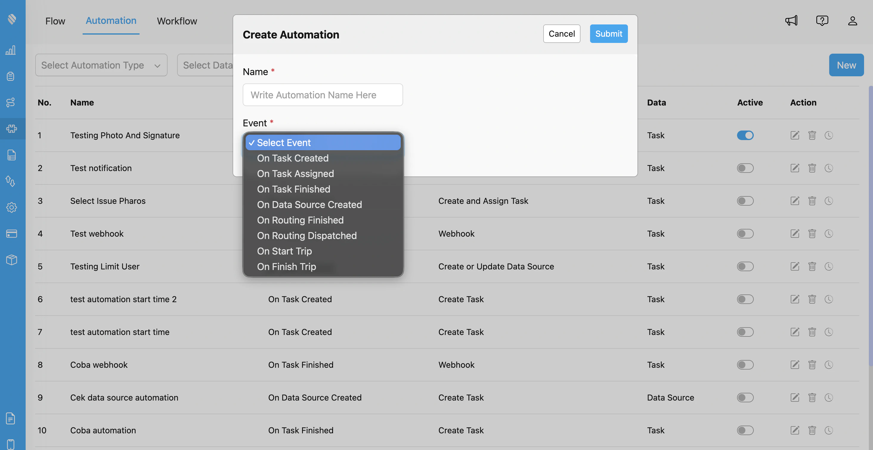
Task: Switch to the Flow tab
Action: 55,21
